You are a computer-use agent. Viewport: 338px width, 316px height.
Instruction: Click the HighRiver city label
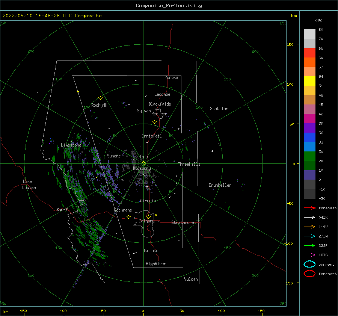pyautogui.click(x=156, y=264)
